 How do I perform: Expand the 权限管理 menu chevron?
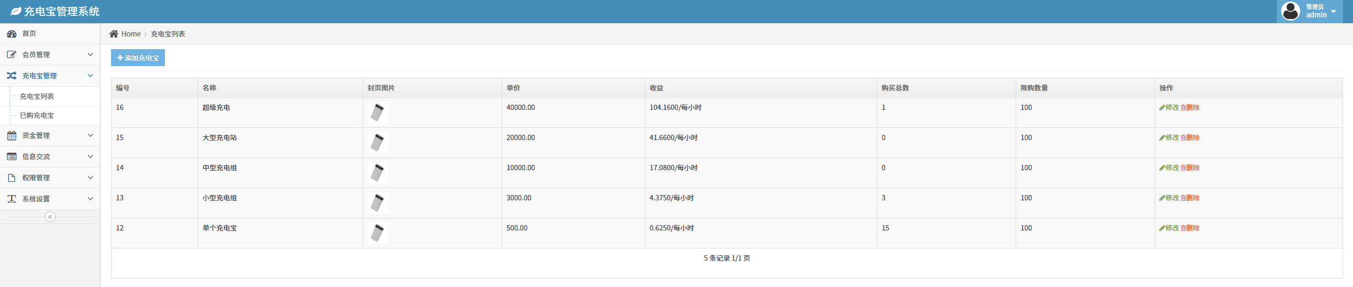[90, 178]
